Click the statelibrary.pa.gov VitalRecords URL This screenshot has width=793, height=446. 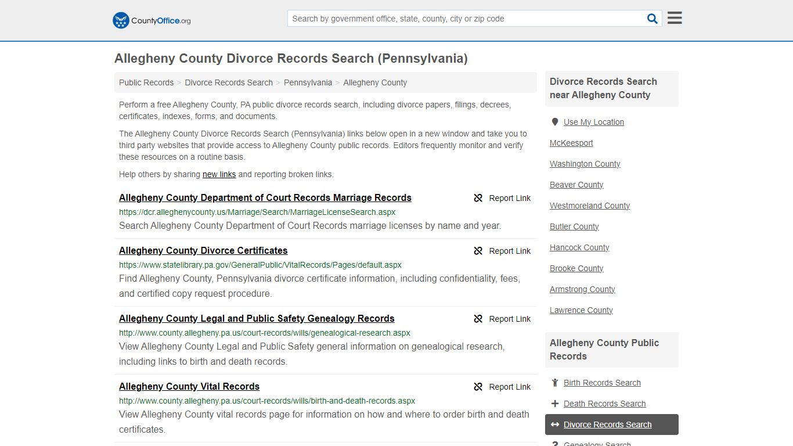click(260, 265)
